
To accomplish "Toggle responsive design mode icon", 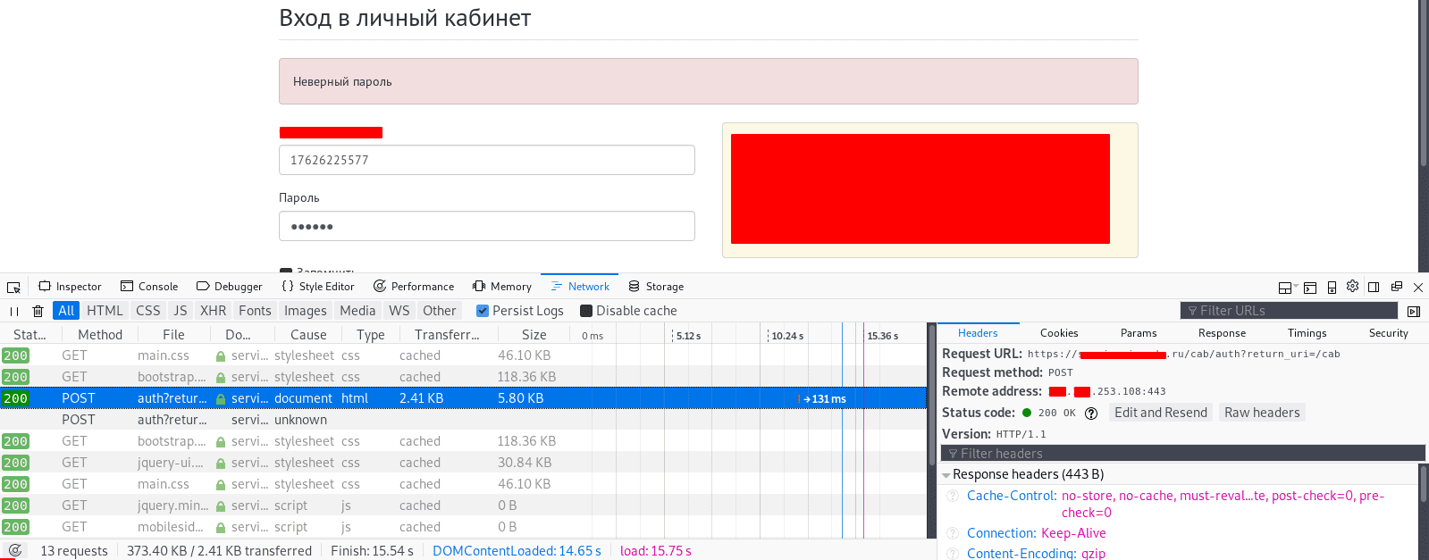I will [1332, 287].
